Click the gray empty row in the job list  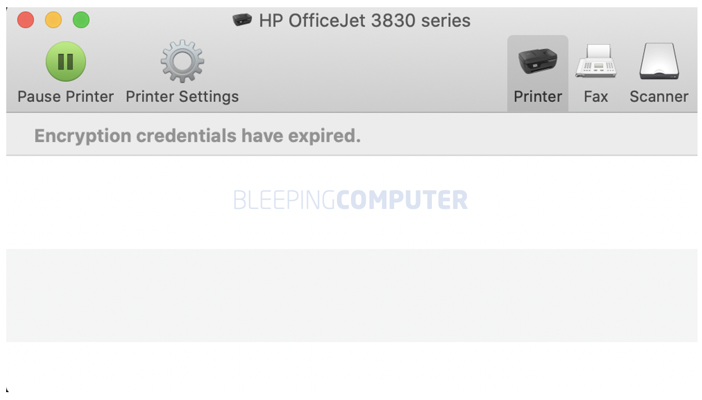coord(352,296)
